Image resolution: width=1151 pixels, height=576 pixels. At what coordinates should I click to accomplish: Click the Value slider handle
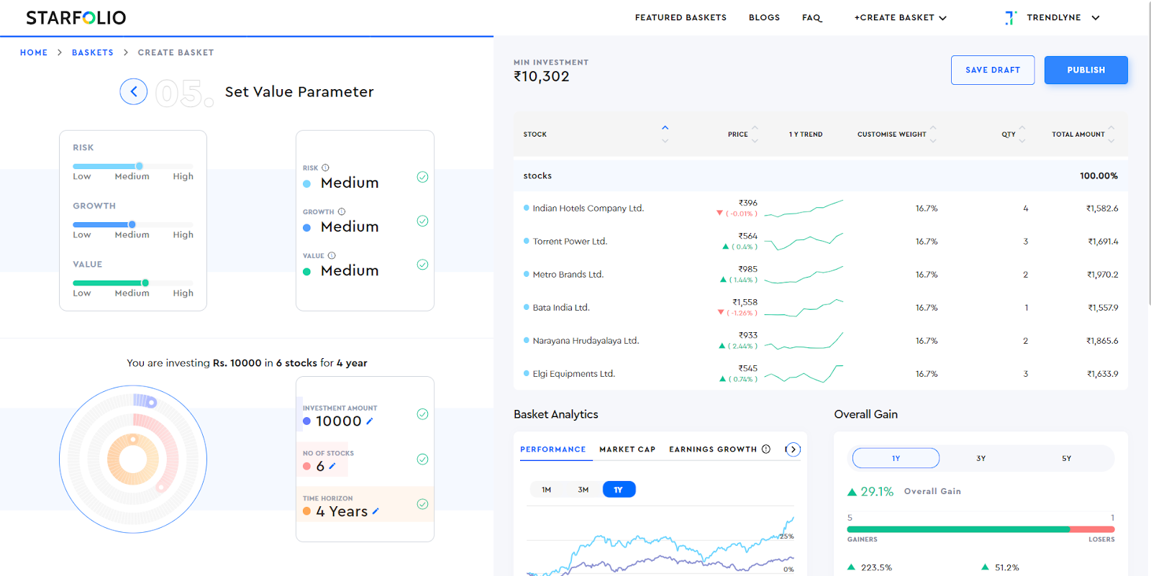point(145,283)
